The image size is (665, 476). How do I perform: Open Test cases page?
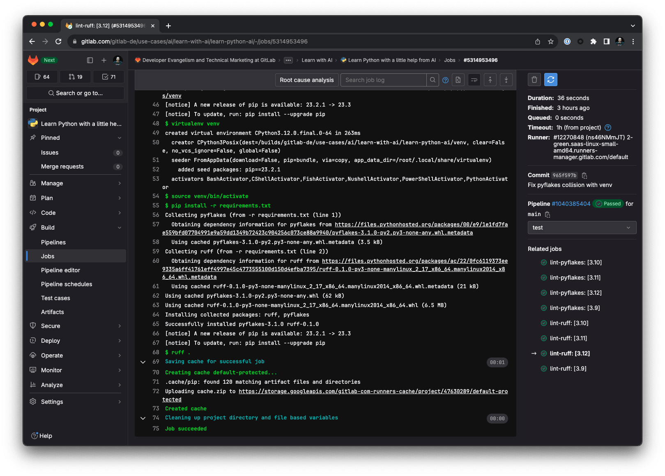coord(76,298)
